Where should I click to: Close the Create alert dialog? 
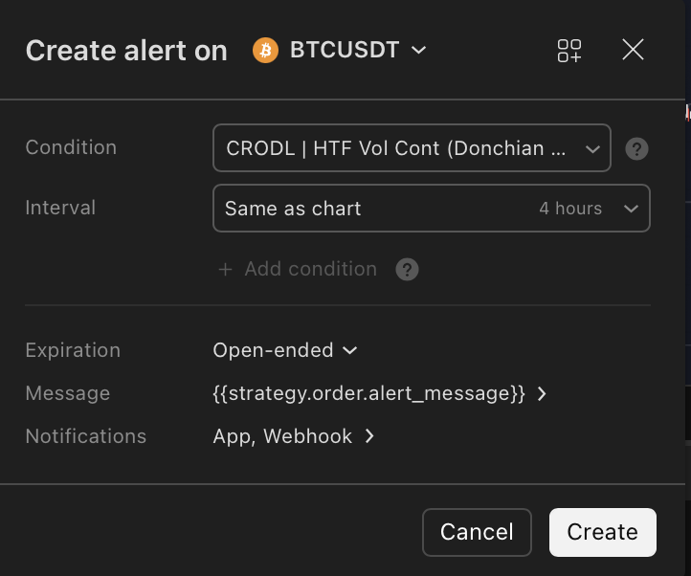[x=633, y=49]
